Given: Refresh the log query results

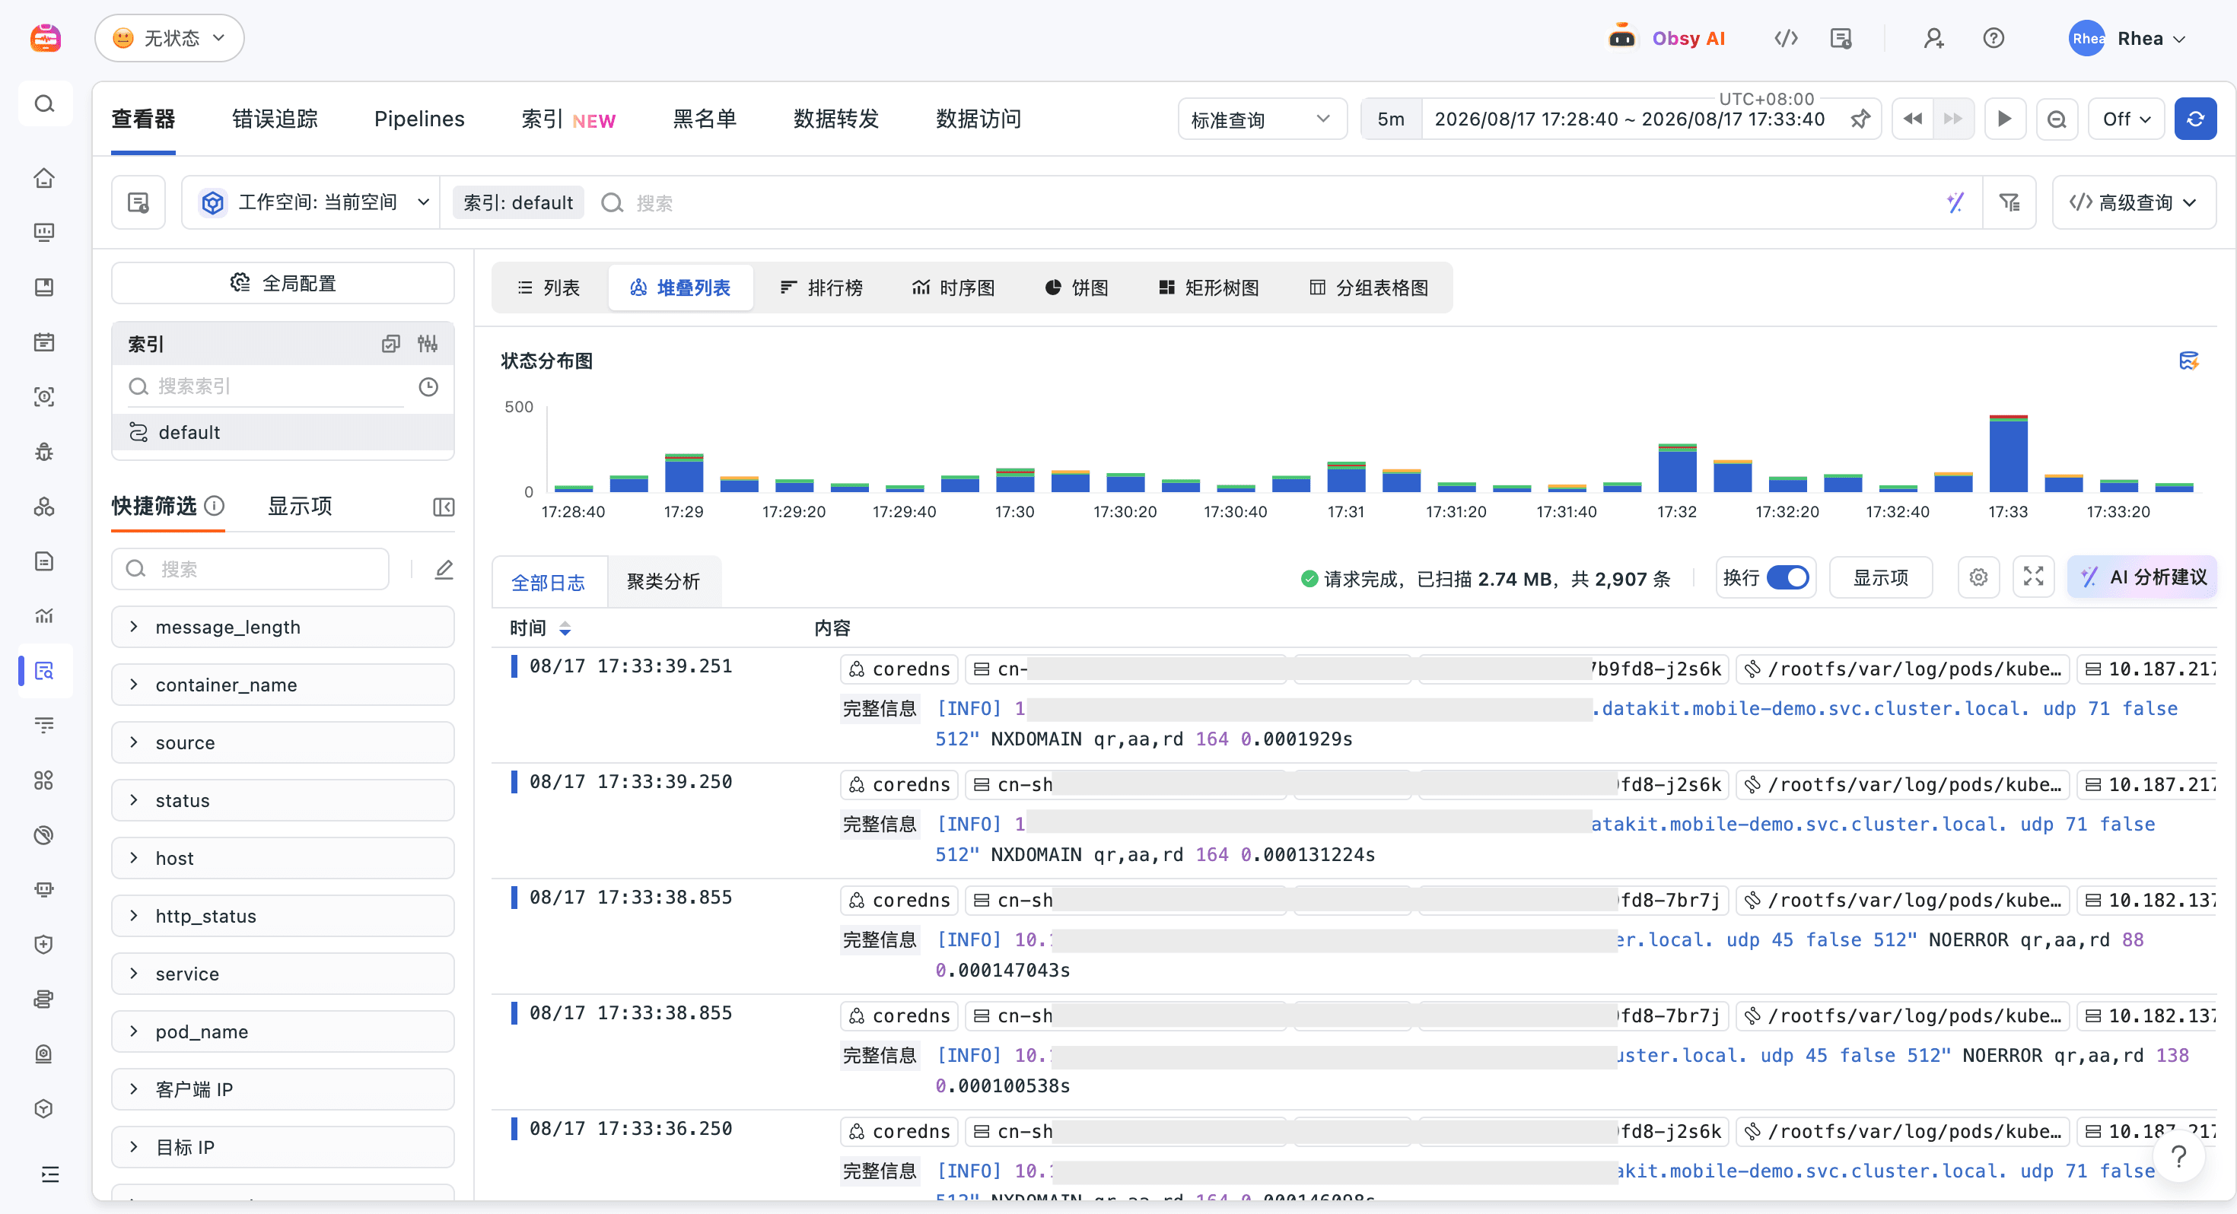Looking at the screenshot, I should click(2194, 119).
